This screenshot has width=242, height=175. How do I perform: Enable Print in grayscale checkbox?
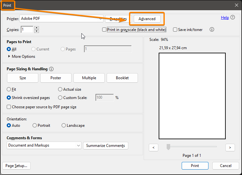pyautogui.click(x=104, y=30)
